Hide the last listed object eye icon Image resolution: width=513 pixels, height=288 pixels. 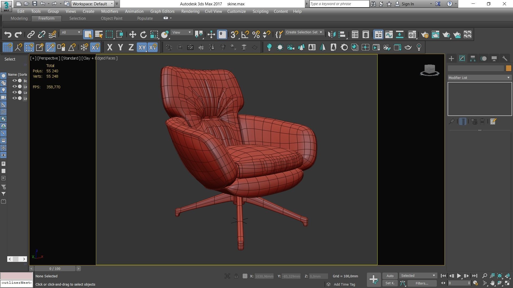(x=15, y=98)
